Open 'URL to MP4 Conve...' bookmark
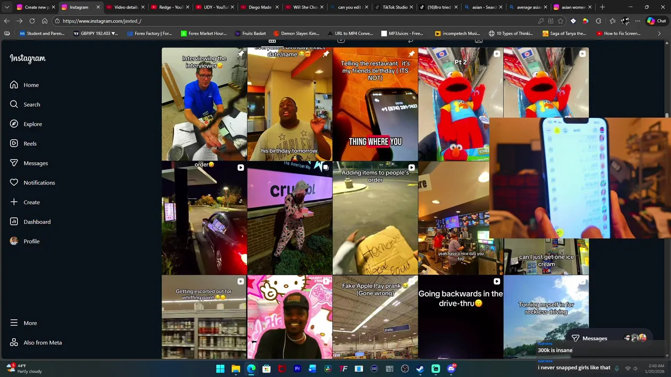 (350, 34)
